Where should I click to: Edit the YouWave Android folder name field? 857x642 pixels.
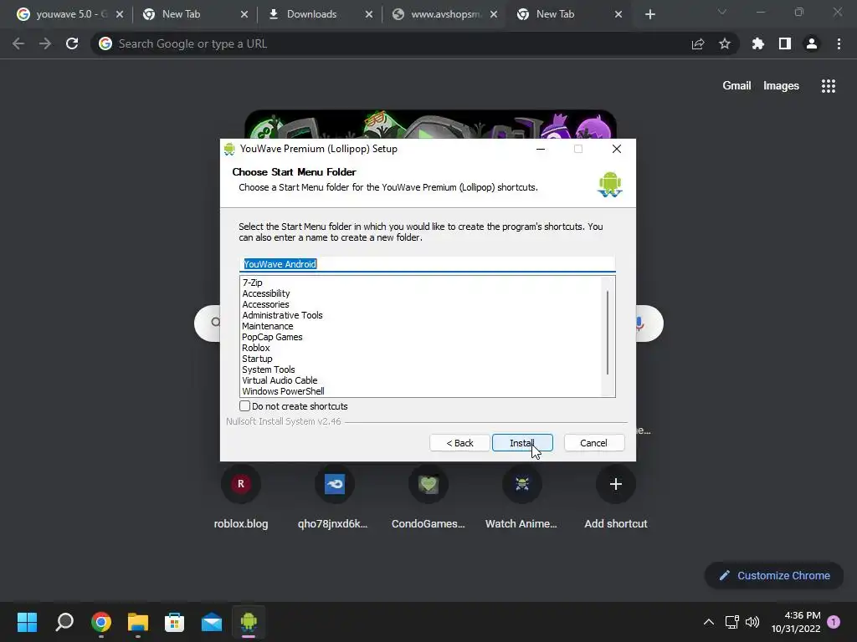pyautogui.click(x=428, y=263)
